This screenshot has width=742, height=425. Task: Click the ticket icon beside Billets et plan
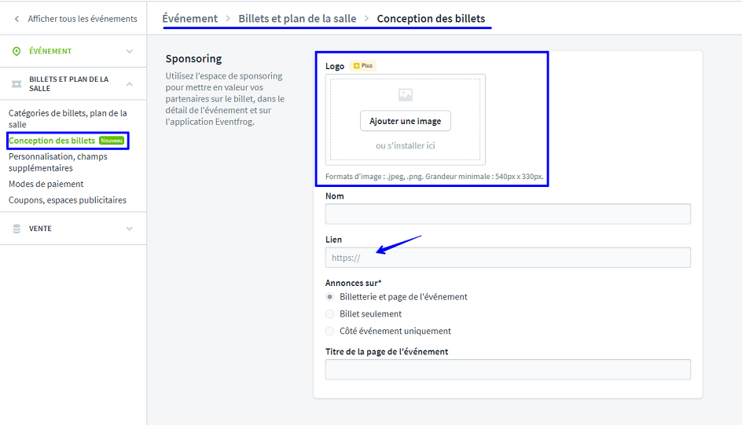pyautogui.click(x=17, y=83)
